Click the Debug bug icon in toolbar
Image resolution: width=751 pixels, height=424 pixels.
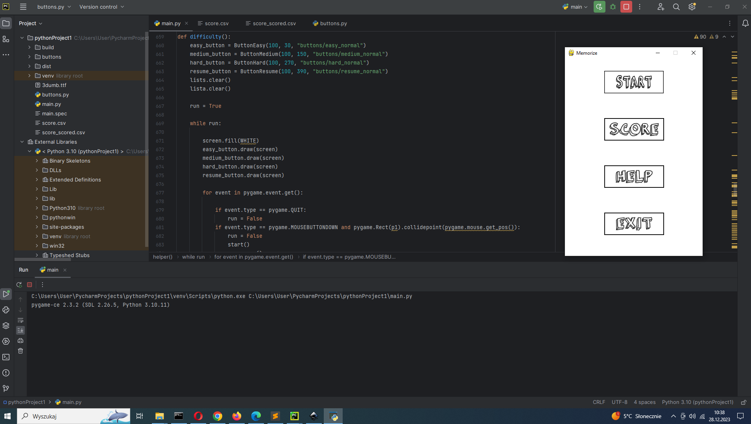coord(613,7)
